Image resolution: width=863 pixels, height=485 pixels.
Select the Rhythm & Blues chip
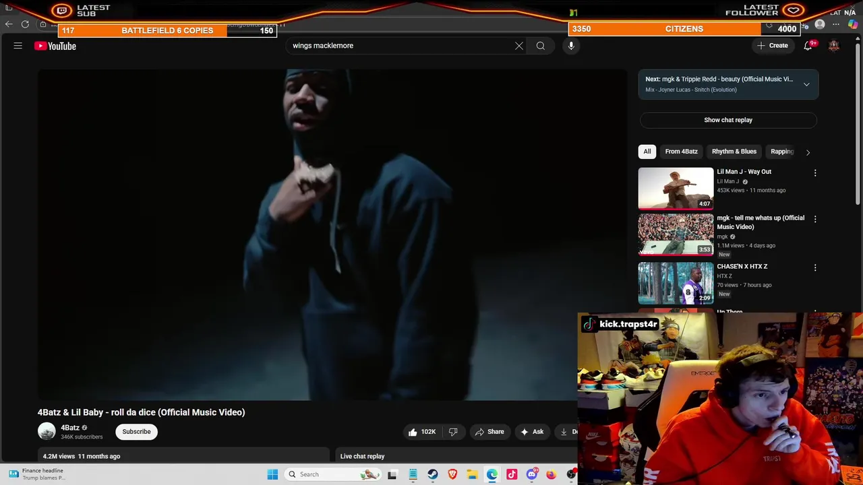[x=734, y=152]
